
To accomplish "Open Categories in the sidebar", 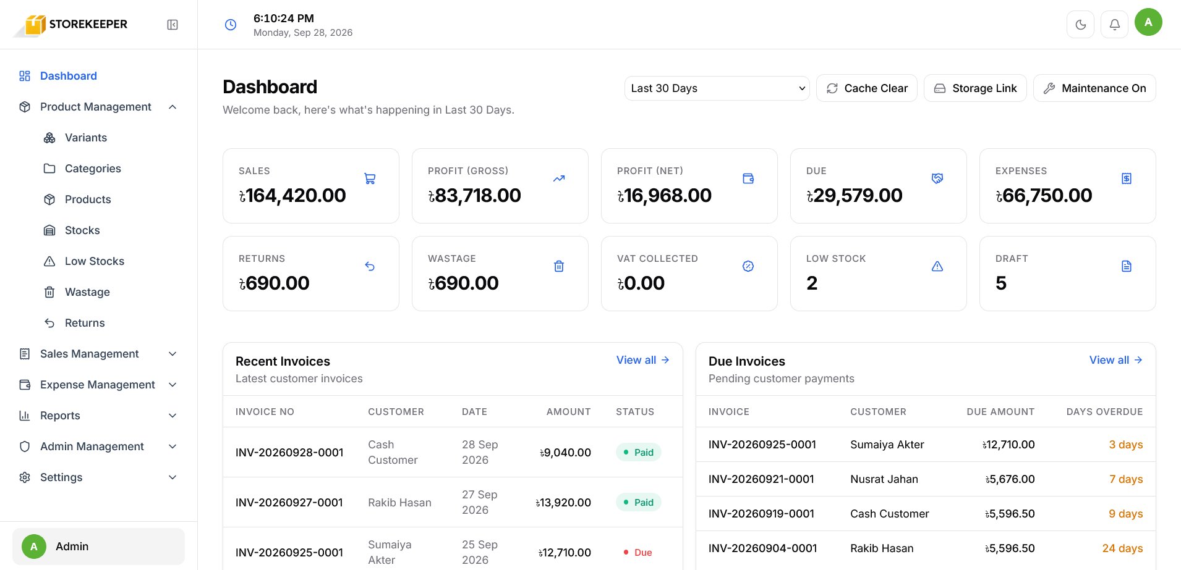I will tap(111, 169).
